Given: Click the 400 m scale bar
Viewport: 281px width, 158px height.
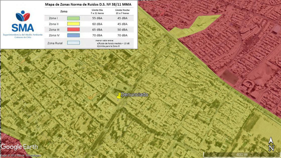Looking at the screenshot, I should click(241, 155).
